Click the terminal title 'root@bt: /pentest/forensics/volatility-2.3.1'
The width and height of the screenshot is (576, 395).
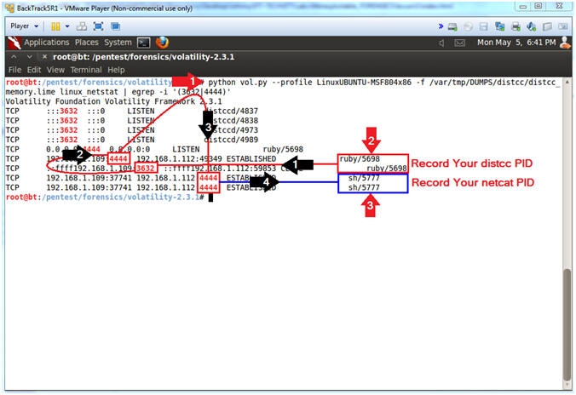click(x=144, y=57)
